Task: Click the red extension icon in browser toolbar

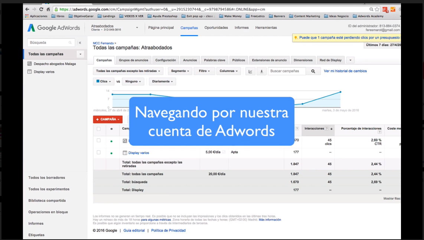Action: point(385,9)
